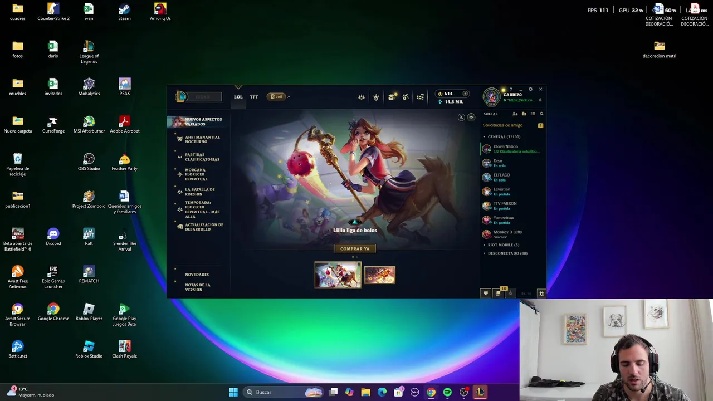
Task: Select the Lillia skin thumbnail
Action: 338,275
